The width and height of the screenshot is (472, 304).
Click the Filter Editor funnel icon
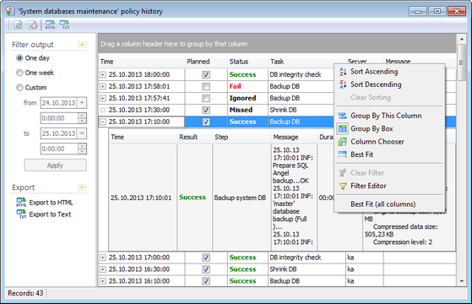tap(343, 186)
